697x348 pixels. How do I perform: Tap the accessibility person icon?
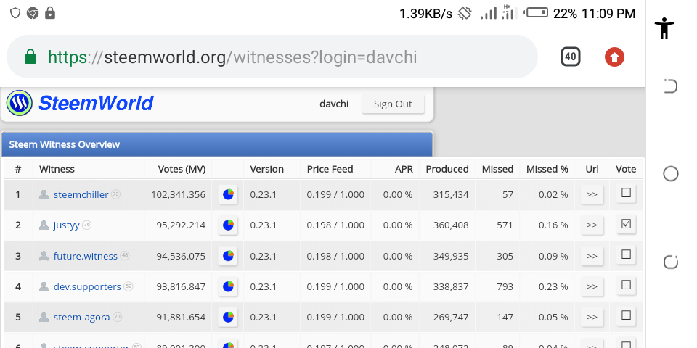click(x=664, y=28)
